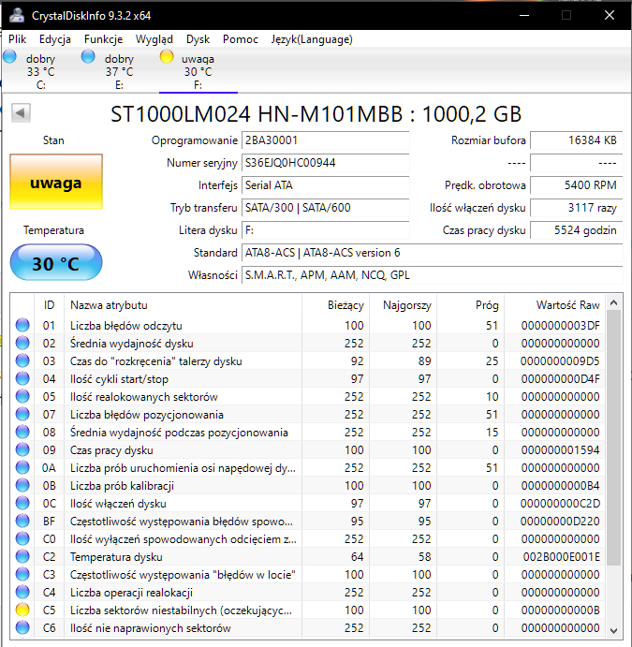Click status orb for attribute C6 nie naprawionych sektorów

22,627
